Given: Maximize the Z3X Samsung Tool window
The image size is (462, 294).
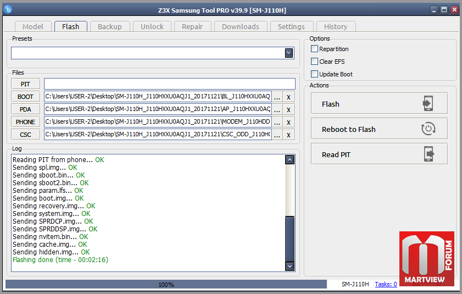Looking at the screenshot, I should (444, 10).
